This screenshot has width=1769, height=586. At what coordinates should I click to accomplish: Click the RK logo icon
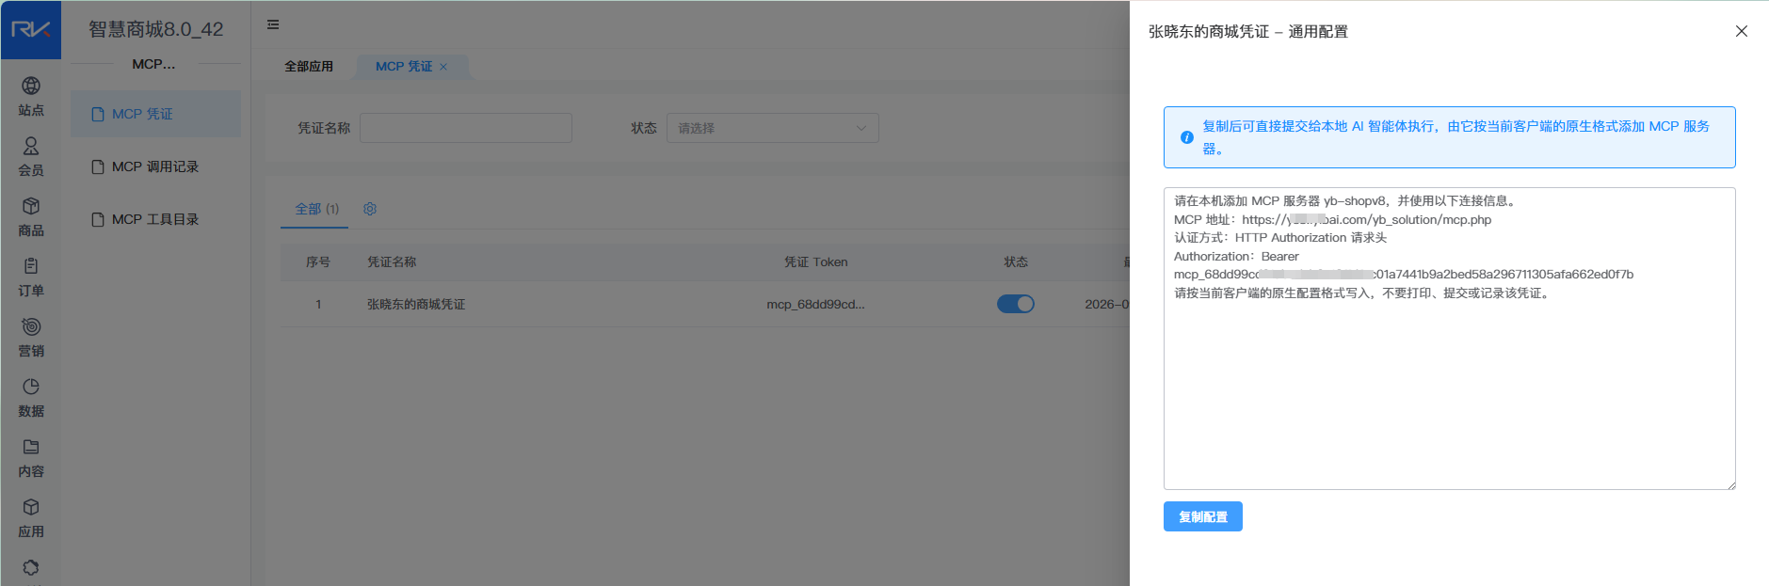click(x=31, y=30)
